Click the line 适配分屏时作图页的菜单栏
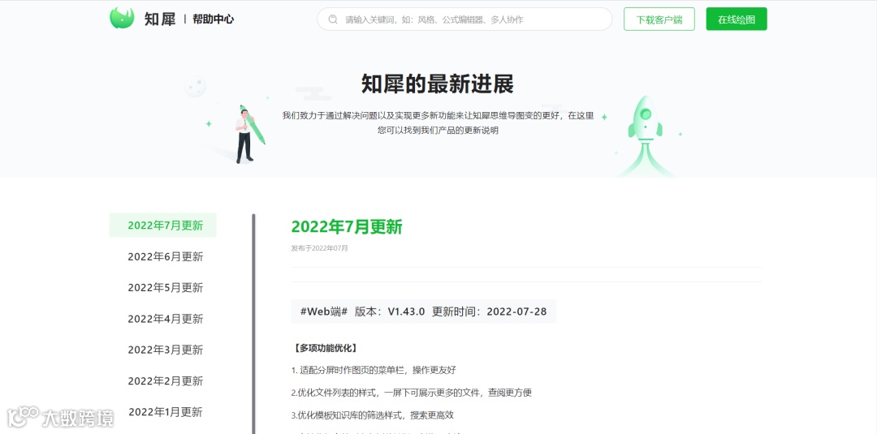The height and width of the screenshot is (434, 877). click(x=374, y=370)
